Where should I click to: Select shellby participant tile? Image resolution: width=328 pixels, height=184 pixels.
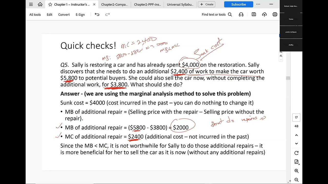[x=291, y=45]
